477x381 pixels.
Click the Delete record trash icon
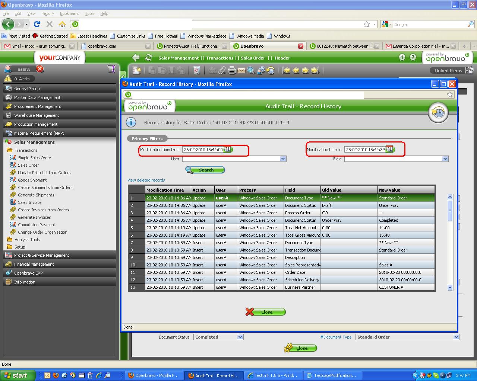[196, 70]
